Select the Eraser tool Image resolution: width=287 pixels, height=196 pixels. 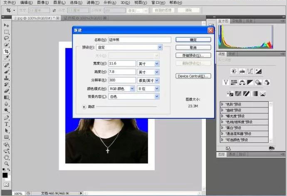(6, 91)
